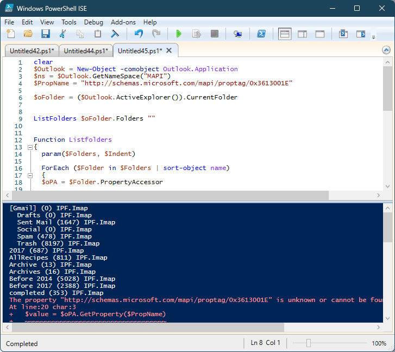Open New Remote PowerShell Tab icon
The height and width of the screenshot is (352, 395).
tap(238, 34)
